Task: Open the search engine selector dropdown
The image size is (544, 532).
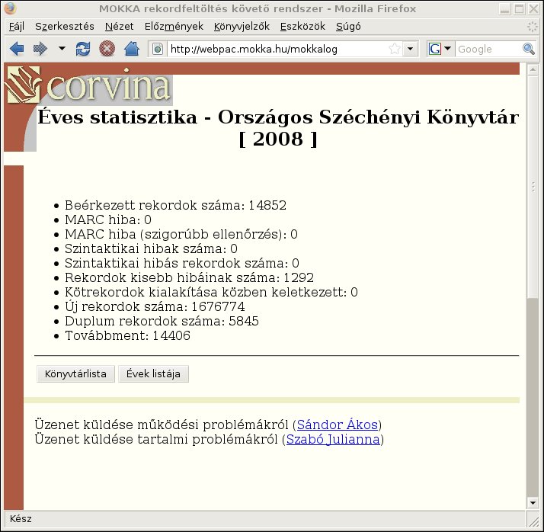Action: [440, 49]
